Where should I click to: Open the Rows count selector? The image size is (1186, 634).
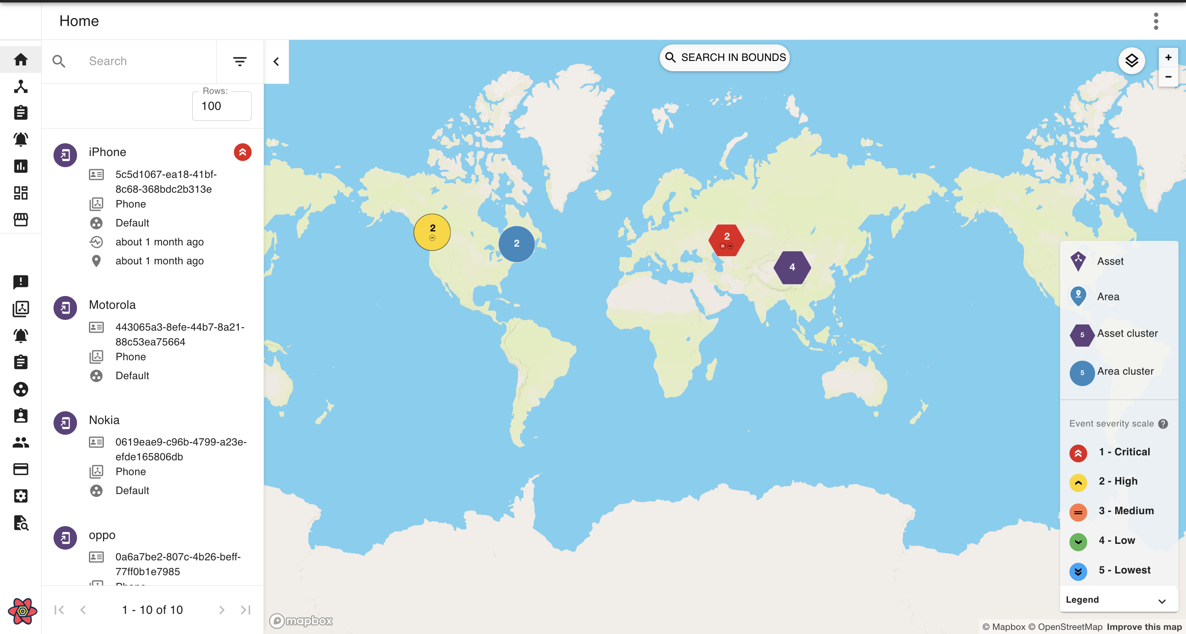click(x=222, y=106)
